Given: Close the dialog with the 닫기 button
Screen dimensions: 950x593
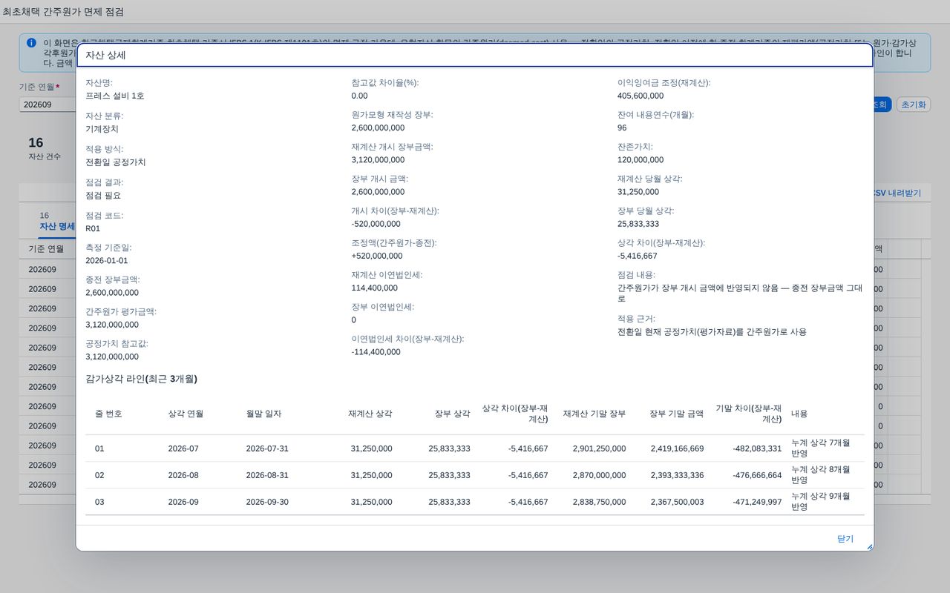Looking at the screenshot, I should click(845, 539).
